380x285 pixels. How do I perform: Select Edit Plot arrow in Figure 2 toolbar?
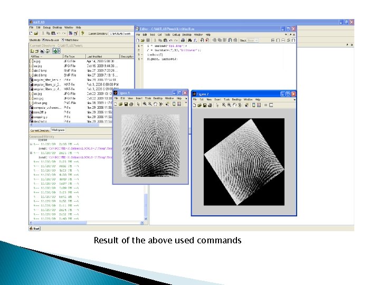coord(217,105)
